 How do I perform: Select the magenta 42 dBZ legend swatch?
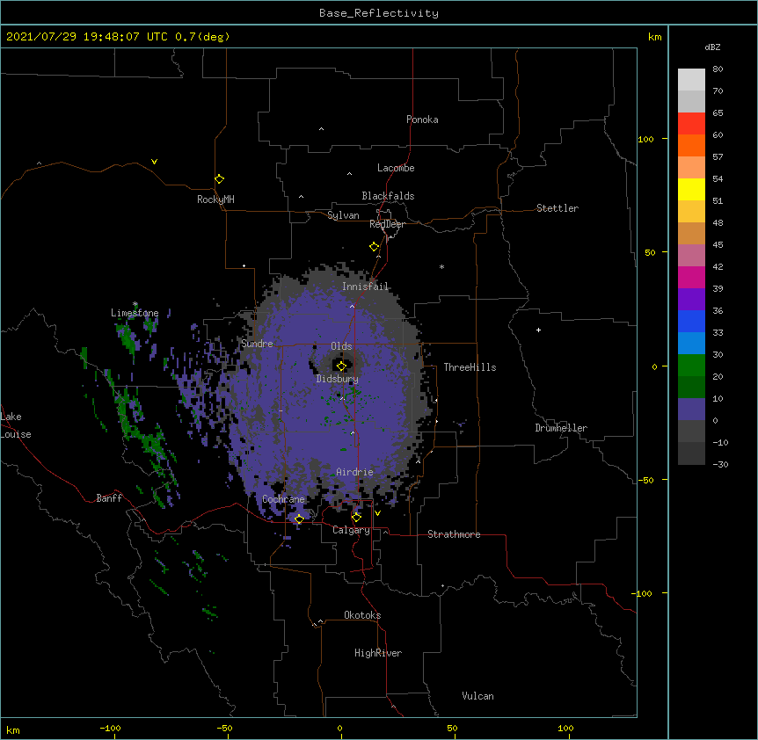click(x=691, y=277)
